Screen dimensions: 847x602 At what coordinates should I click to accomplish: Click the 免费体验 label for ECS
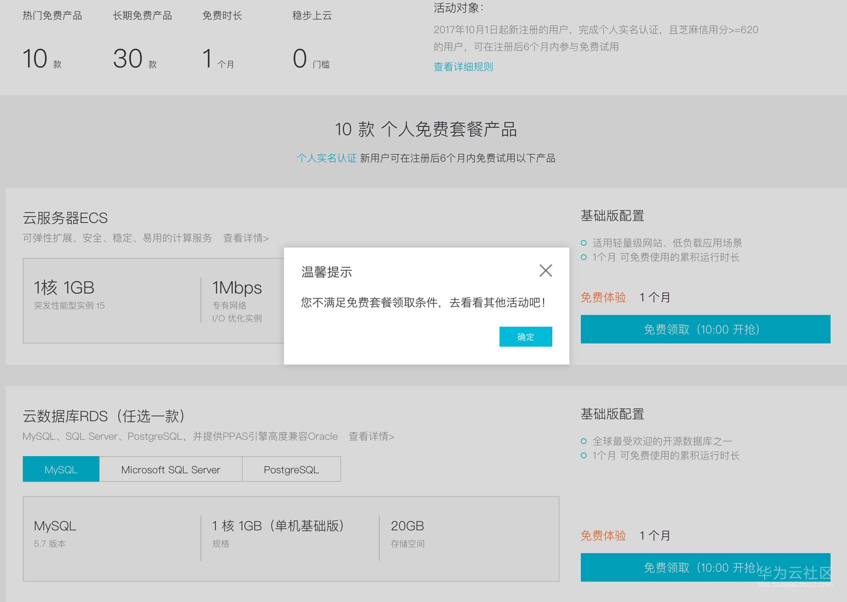click(603, 297)
